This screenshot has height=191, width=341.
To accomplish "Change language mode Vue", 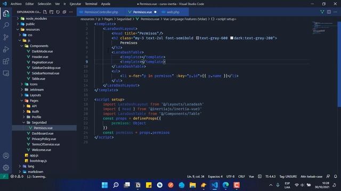I will (x=251, y=177).
